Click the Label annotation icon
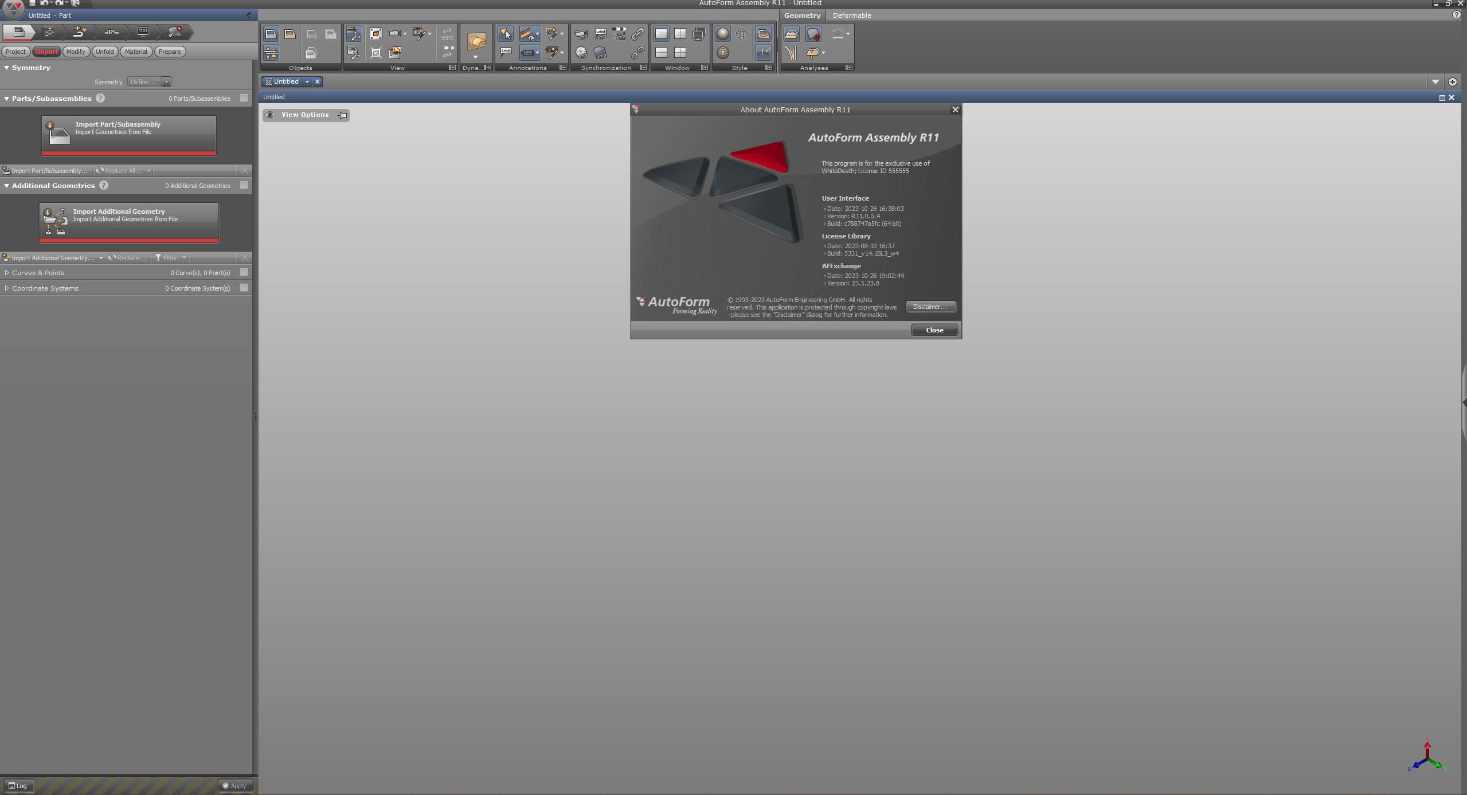This screenshot has width=1467, height=795. [x=506, y=53]
